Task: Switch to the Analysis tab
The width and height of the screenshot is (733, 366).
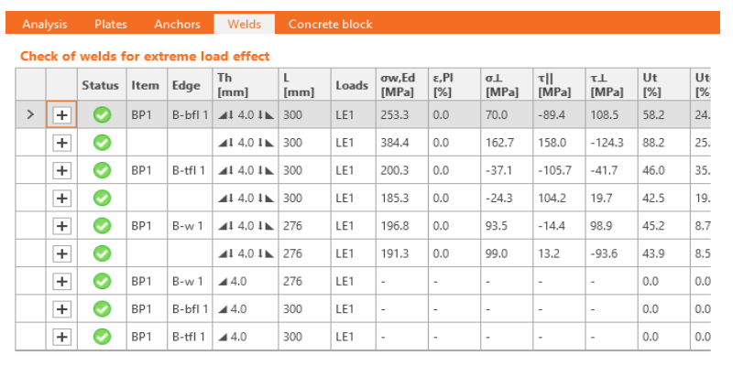Action: pyautogui.click(x=44, y=25)
